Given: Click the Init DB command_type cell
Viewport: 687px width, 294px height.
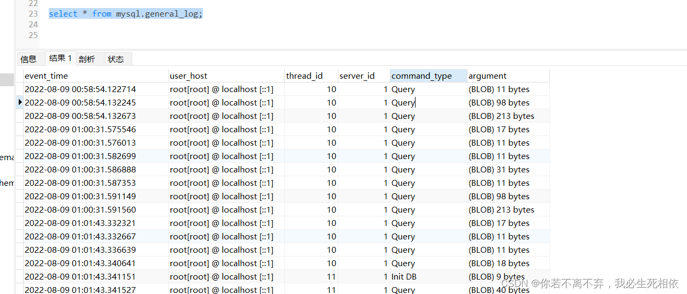Looking at the screenshot, I should pos(428,276).
